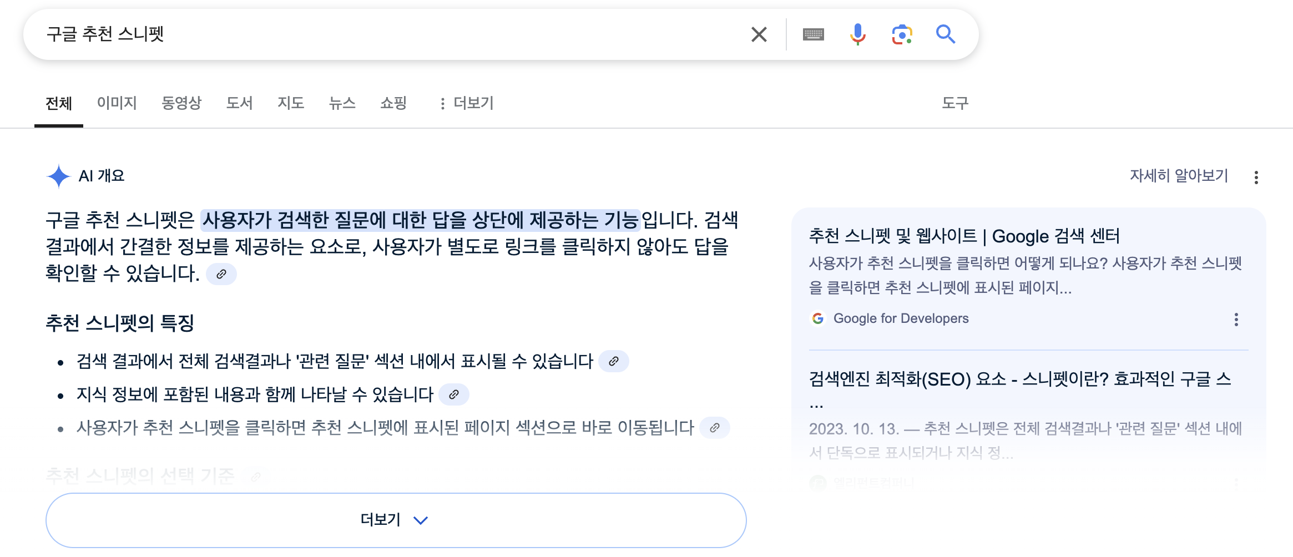This screenshot has width=1293, height=557.
Task: Open the on-screen keyboard input tool
Action: pyautogui.click(x=813, y=34)
